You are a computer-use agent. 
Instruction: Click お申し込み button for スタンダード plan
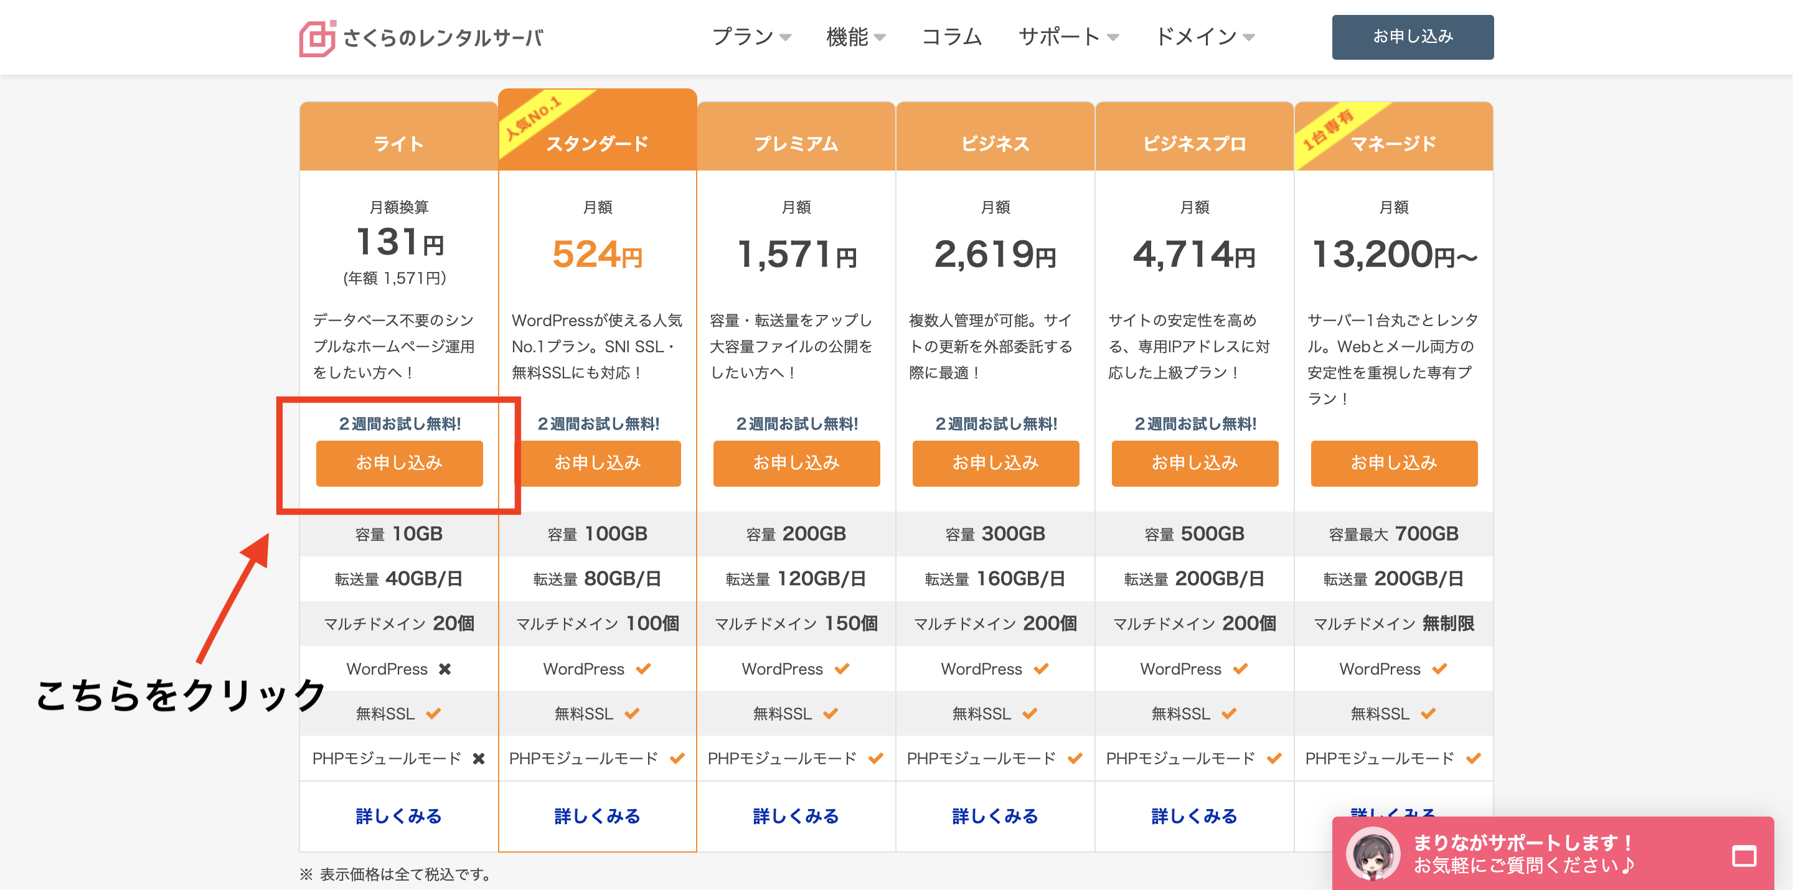597,463
